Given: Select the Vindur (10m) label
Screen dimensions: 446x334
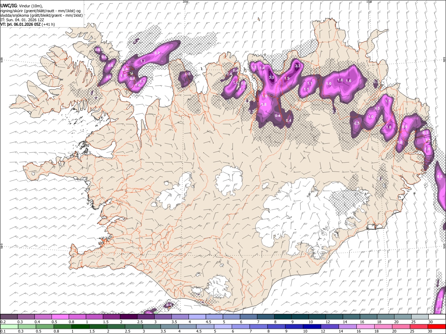Looking at the screenshot, I should point(30,6).
